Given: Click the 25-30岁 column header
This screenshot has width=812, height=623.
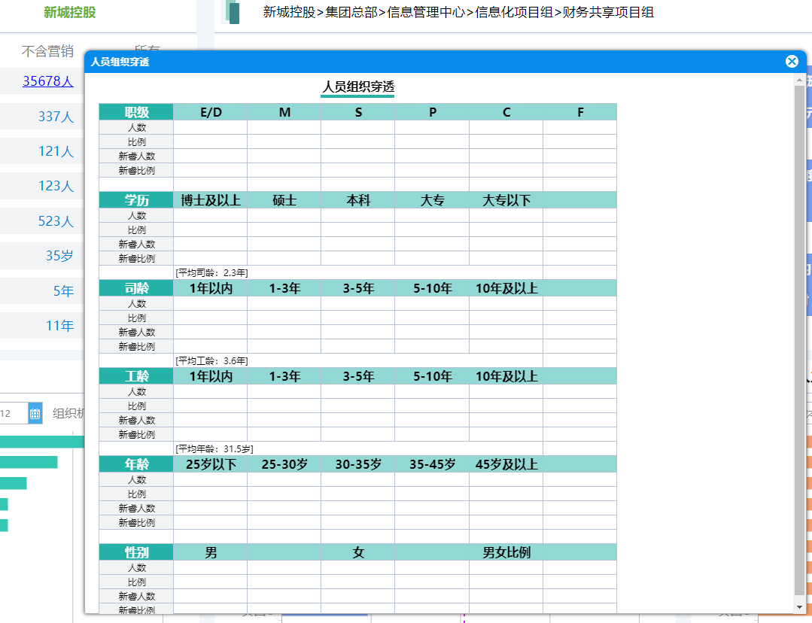Looking at the screenshot, I should click(x=284, y=464).
